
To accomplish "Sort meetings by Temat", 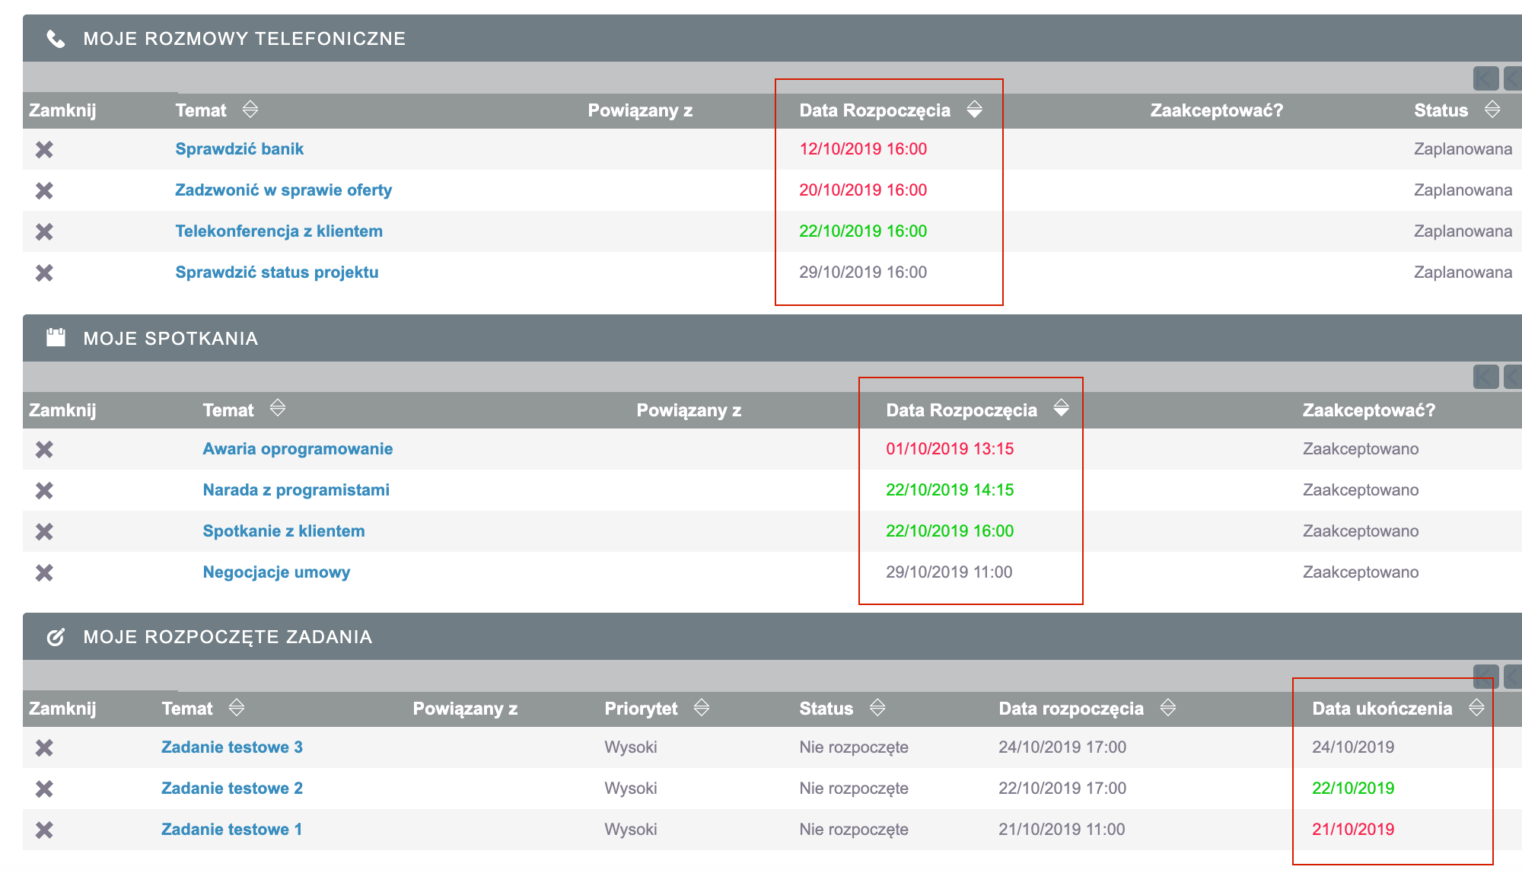I will click(x=278, y=409).
